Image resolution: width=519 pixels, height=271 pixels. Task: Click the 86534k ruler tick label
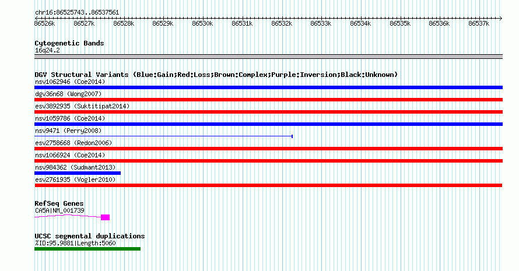(360, 23)
